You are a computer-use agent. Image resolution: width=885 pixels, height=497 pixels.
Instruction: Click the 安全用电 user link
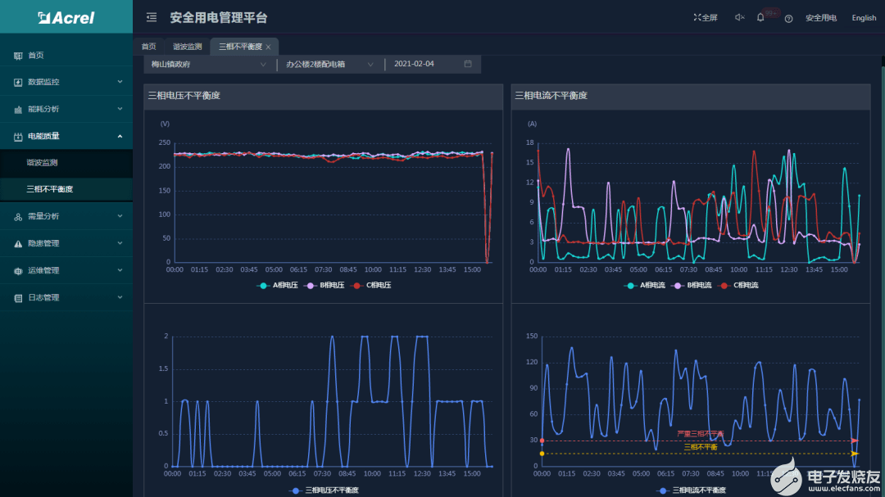820,18
